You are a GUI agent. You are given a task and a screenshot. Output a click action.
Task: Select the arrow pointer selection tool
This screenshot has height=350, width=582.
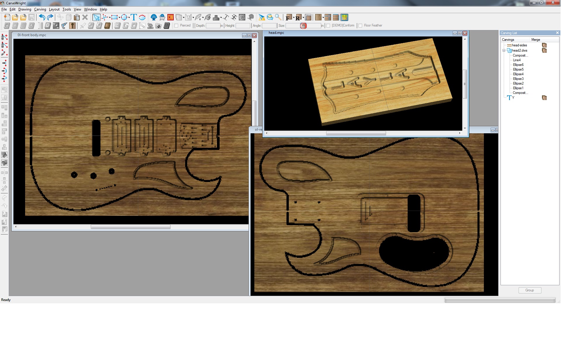pos(96,17)
